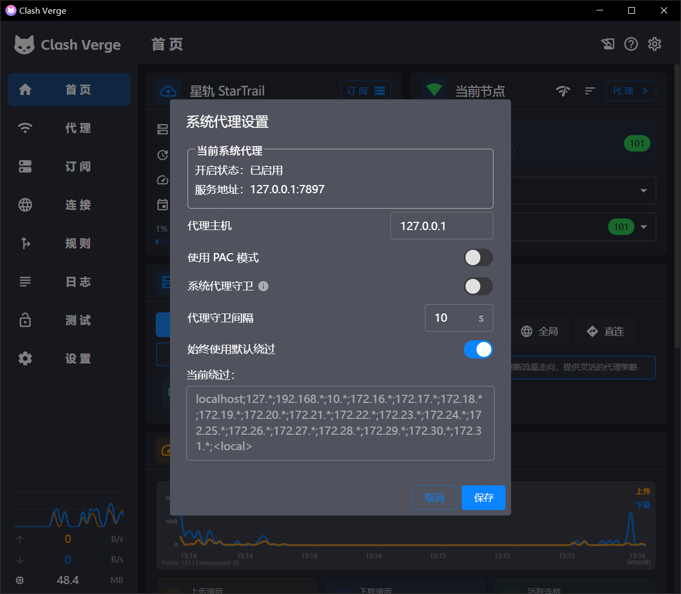
Task: Click the Clash Verge cat logo
Action: (x=24, y=45)
